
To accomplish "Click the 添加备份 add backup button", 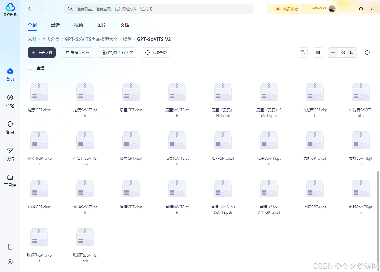I will 156,53.
